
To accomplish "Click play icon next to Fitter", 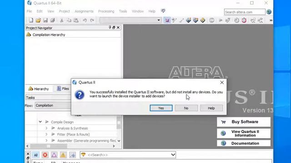I will pyautogui.click(x=53, y=134).
